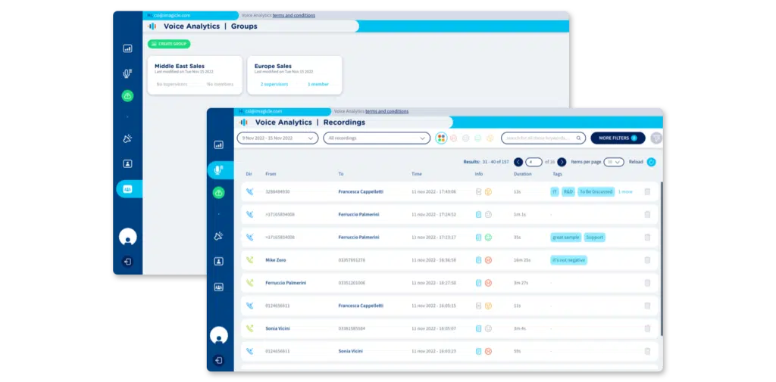Click the To Be Discussed tag

point(596,191)
